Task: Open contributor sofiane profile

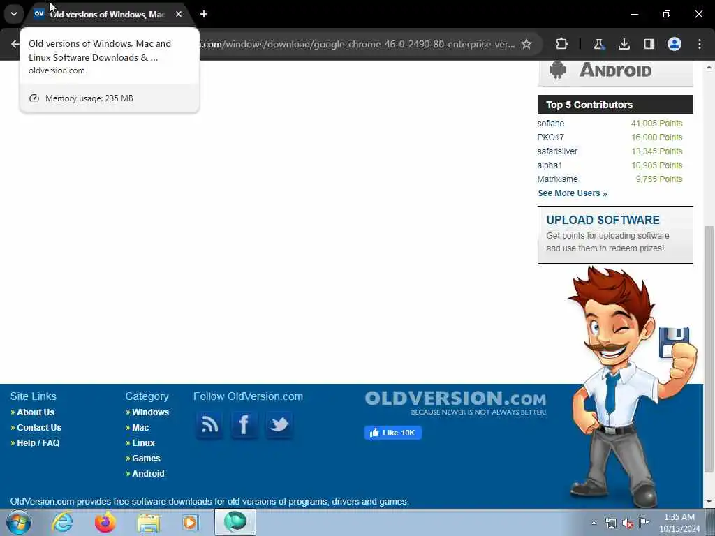Action: pos(550,124)
